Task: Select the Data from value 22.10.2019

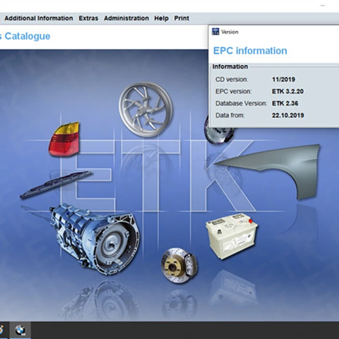Action: [x=288, y=115]
